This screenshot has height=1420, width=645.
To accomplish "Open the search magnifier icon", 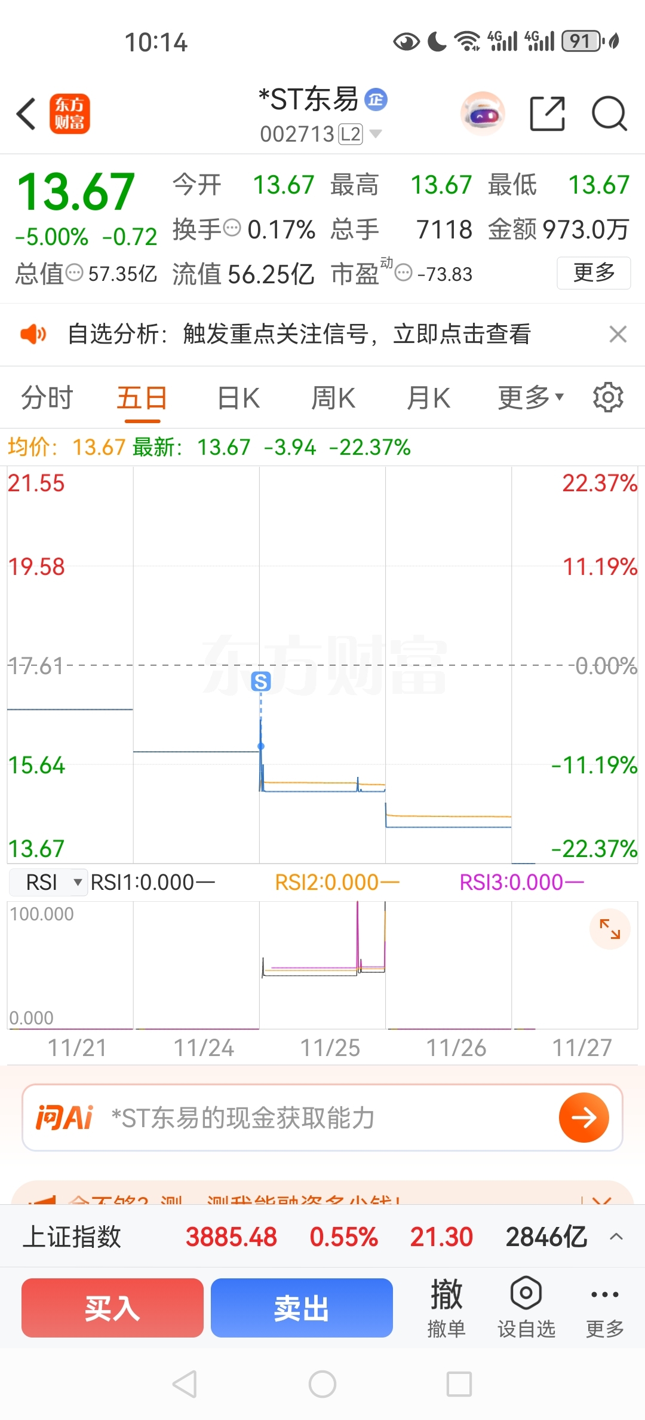I will tap(609, 114).
